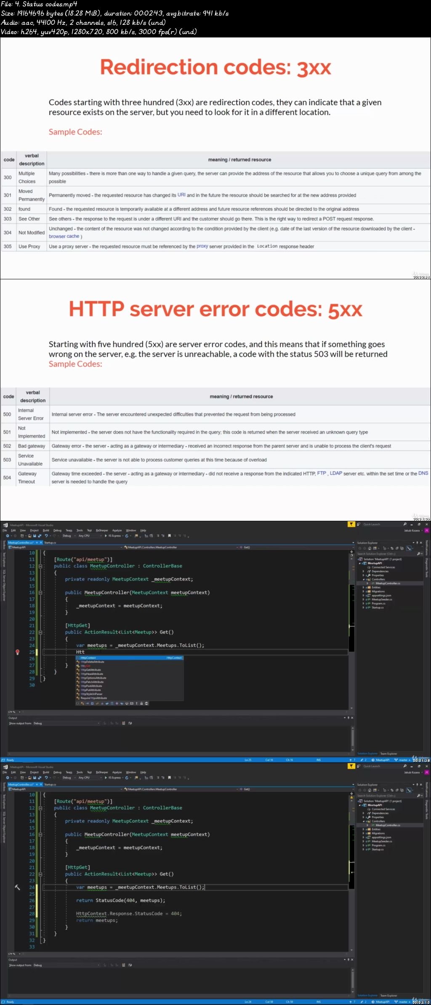431x1005 pixels.
Task: Click the JK account avatar in the StatusCode(404) frame
Action: click(427, 772)
